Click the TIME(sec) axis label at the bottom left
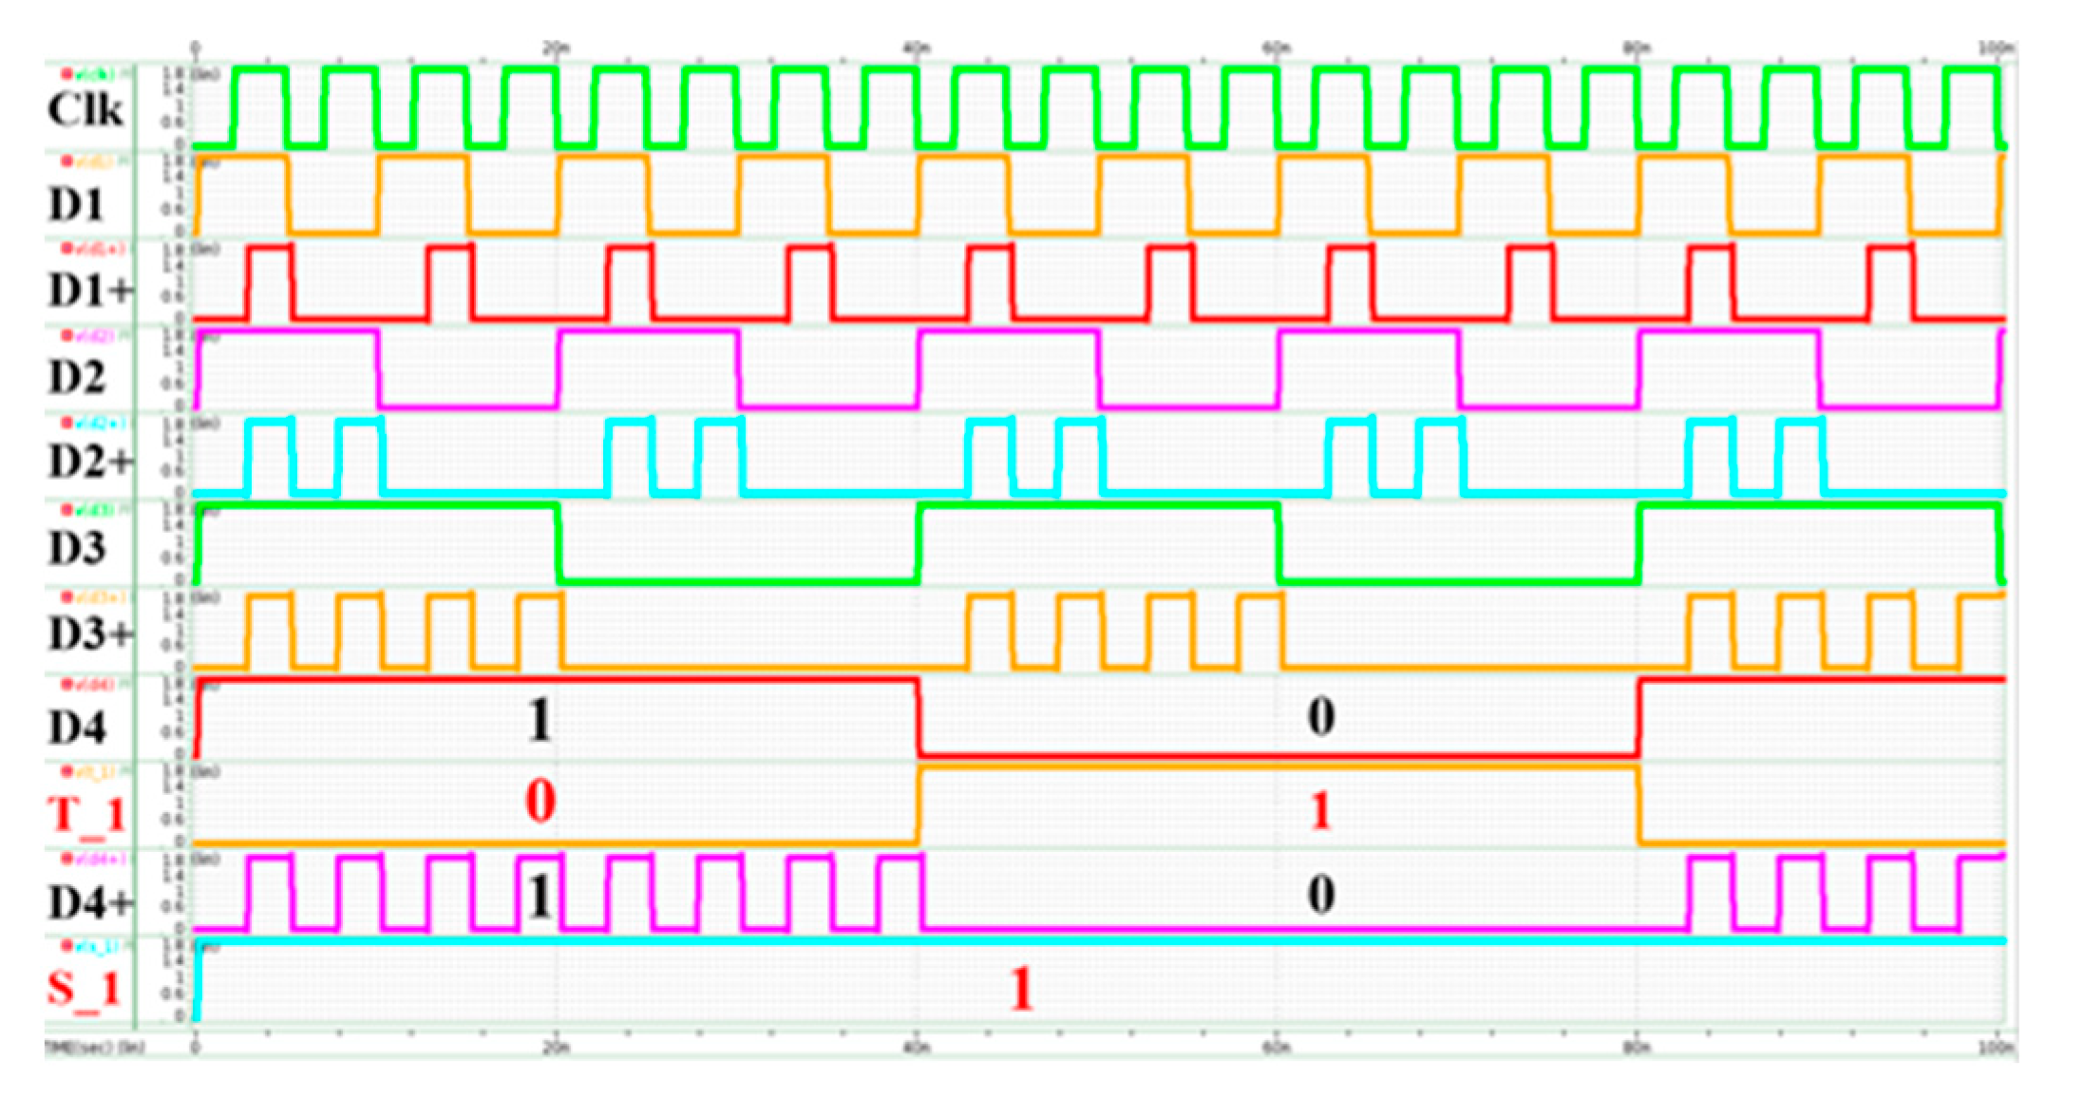This screenshot has height=1117, width=2084. click(95, 1048)
